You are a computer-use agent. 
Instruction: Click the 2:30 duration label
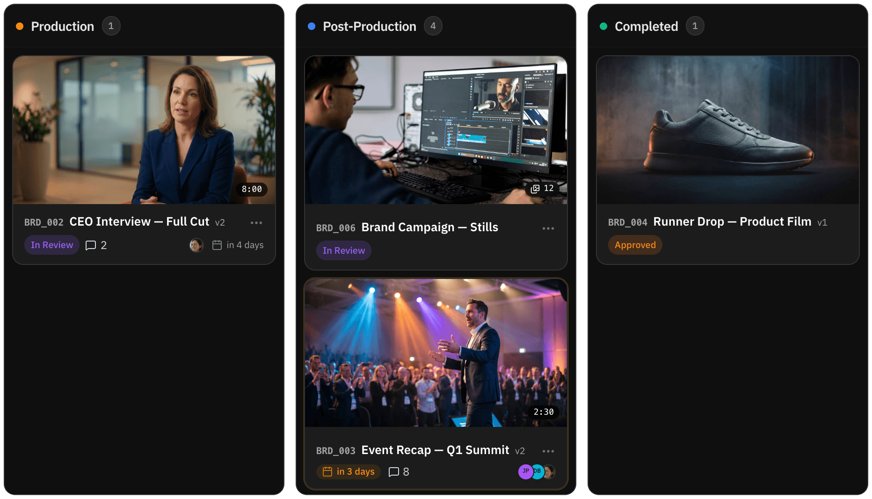(544, 412)
